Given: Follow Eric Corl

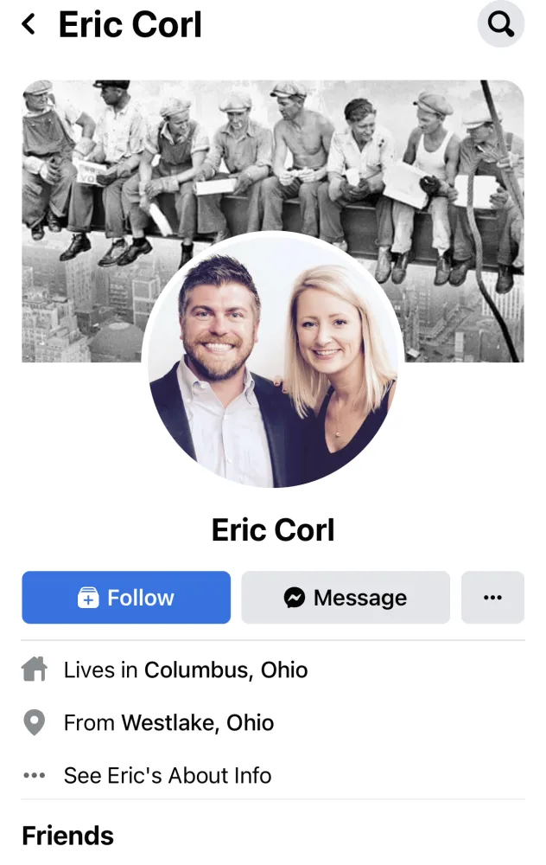Looking at the screenshot, I should pyautogui.click(x=126, y=598).
